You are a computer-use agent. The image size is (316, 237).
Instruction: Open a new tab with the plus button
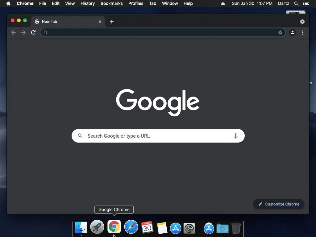tap(112, 22)
